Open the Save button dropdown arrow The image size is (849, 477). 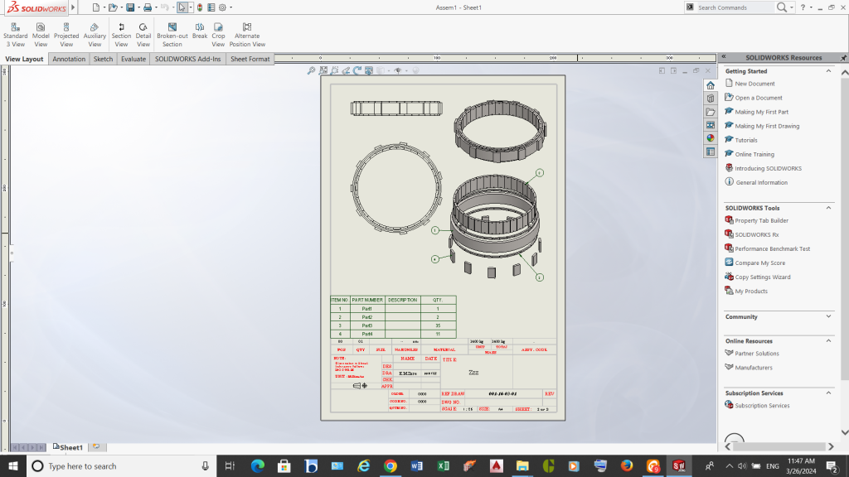tap(138, 7)
